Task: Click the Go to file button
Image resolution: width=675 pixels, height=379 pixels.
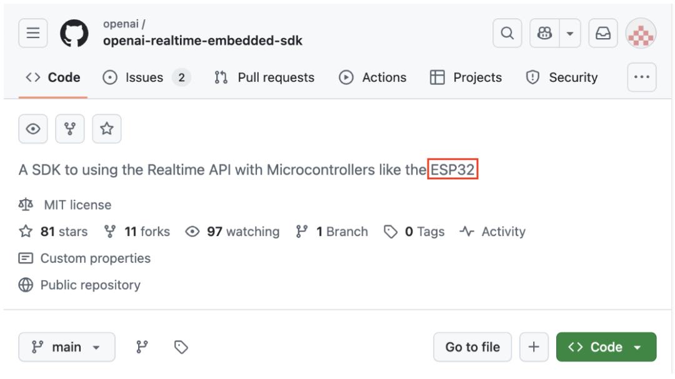Action: [x=472, y=347]
